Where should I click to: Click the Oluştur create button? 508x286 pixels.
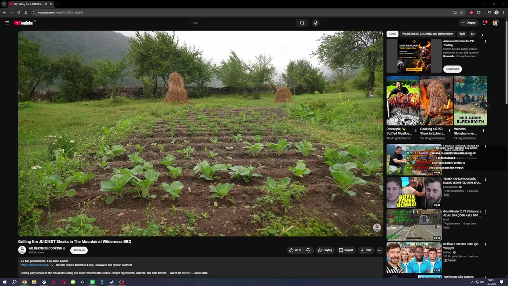[468, 23]
